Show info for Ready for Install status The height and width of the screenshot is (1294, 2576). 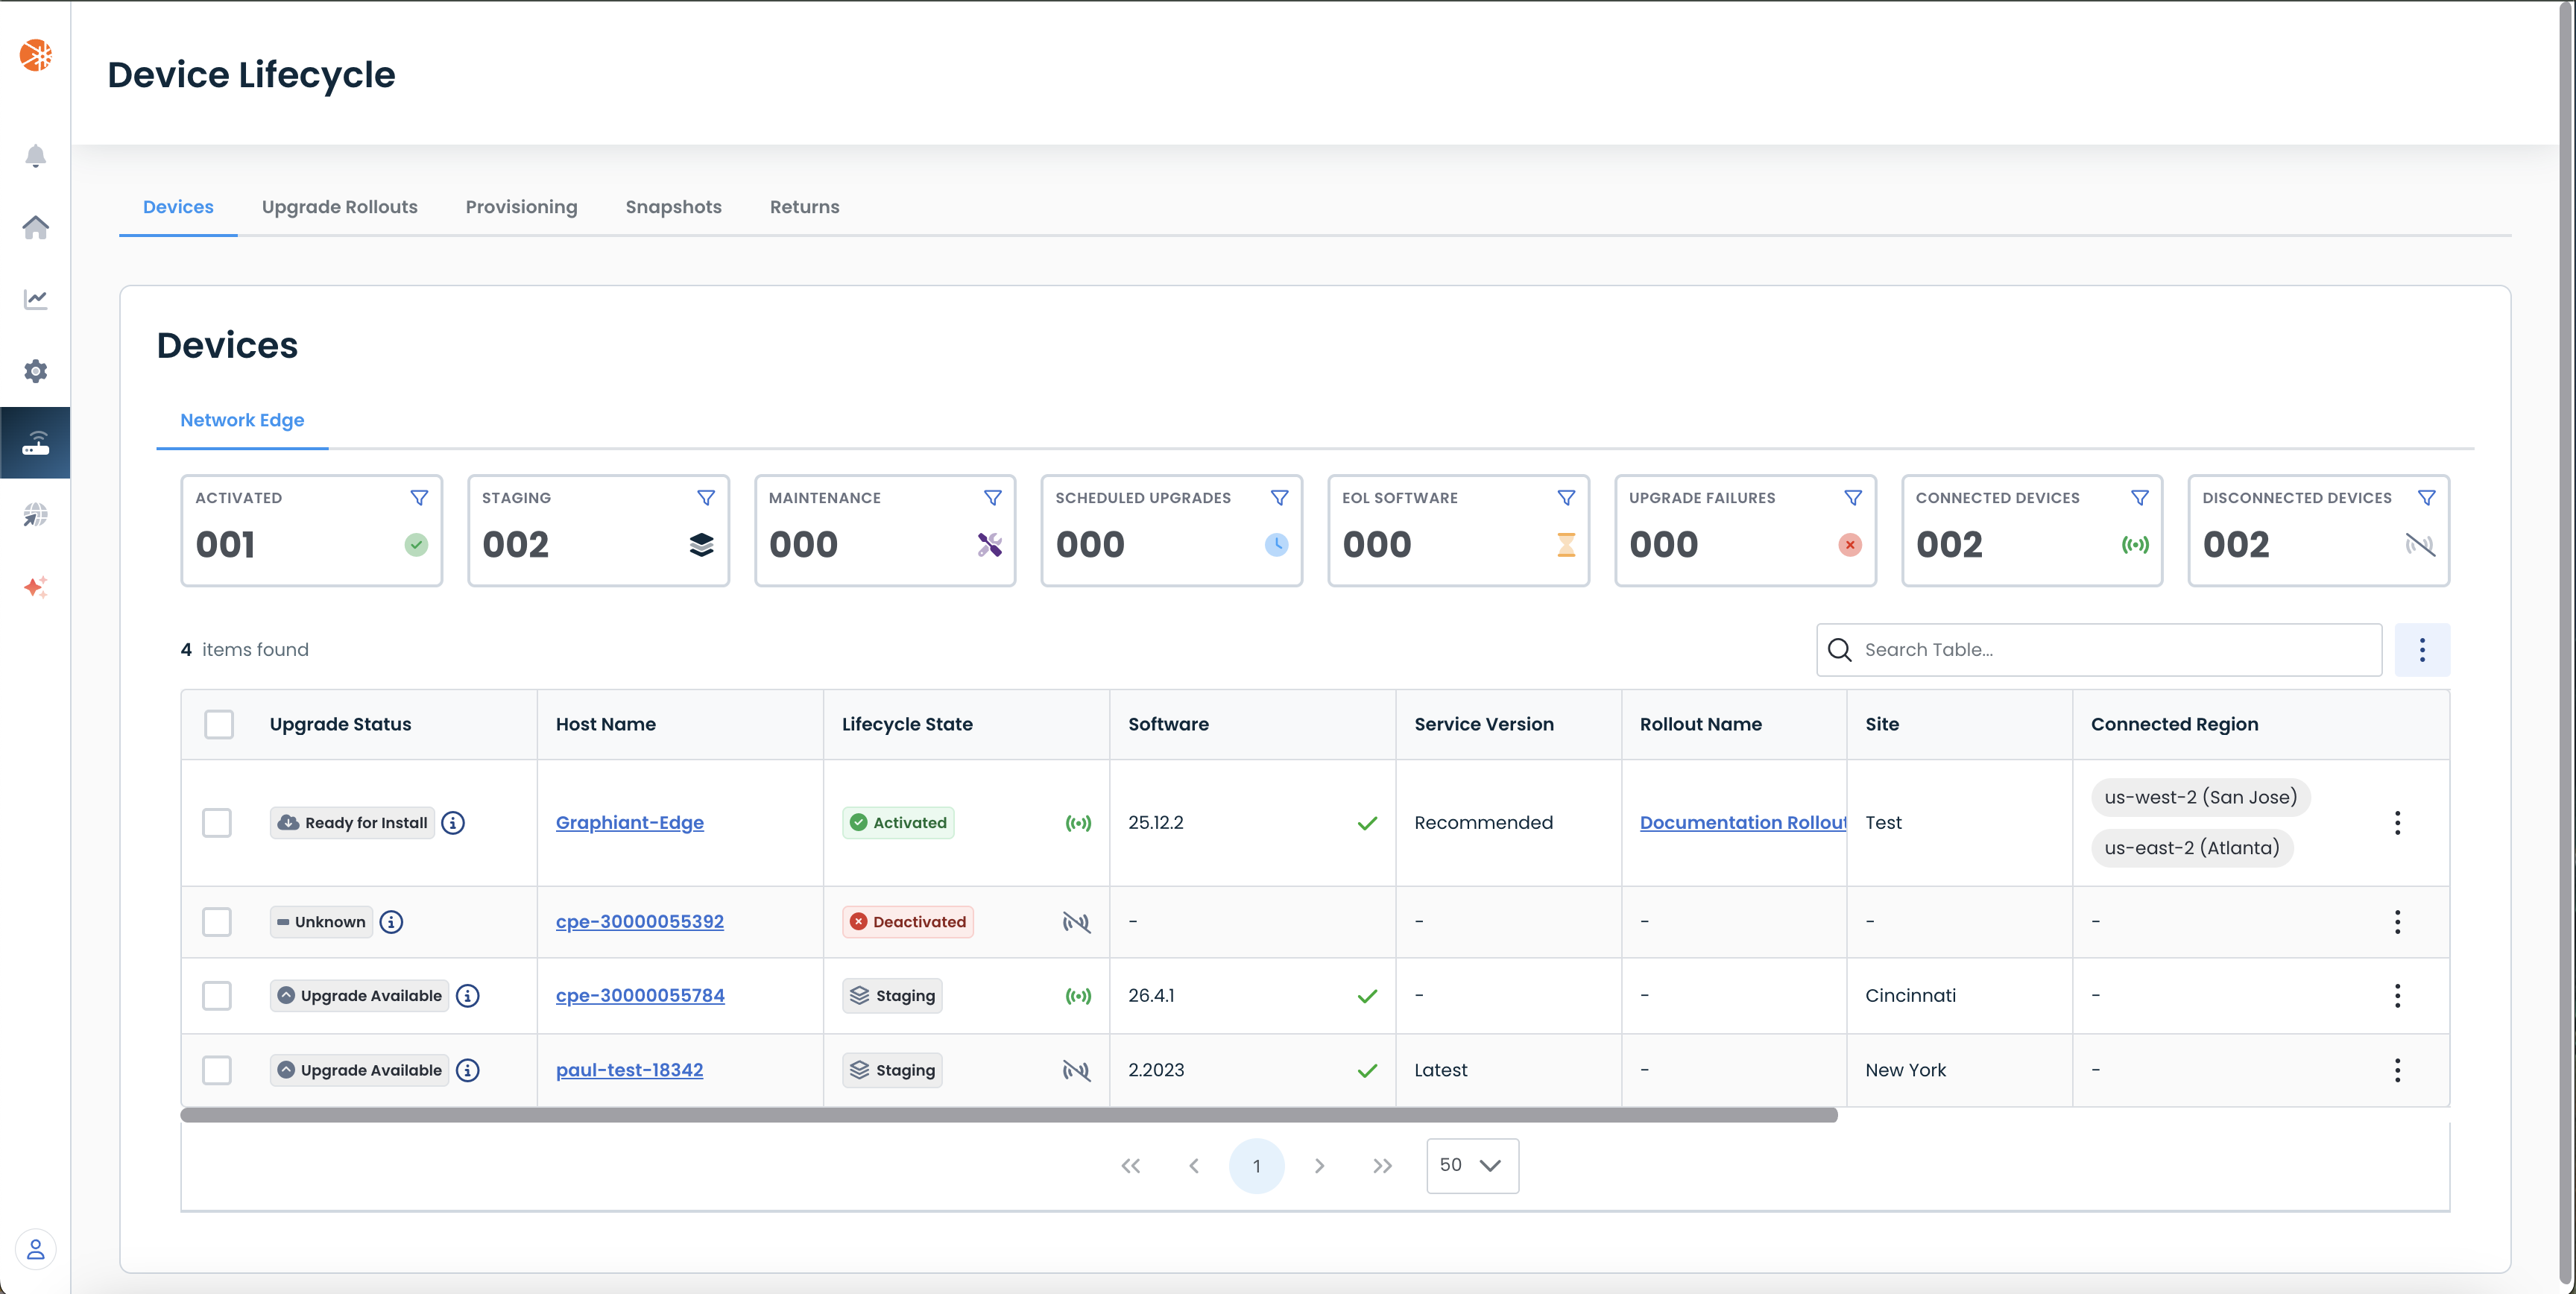(x=453, y=823)
